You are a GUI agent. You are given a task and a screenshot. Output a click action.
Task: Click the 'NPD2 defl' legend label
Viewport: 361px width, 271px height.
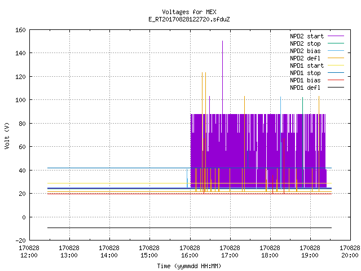coord(305,58)
